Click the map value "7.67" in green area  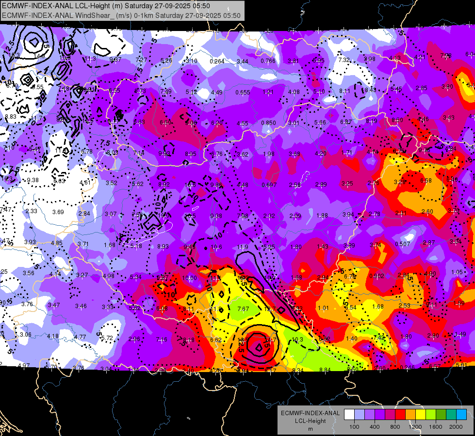[243, 309]
